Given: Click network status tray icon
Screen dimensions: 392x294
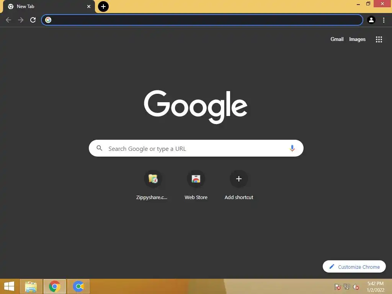Looking at the screenshot, I should click(347, 286).
